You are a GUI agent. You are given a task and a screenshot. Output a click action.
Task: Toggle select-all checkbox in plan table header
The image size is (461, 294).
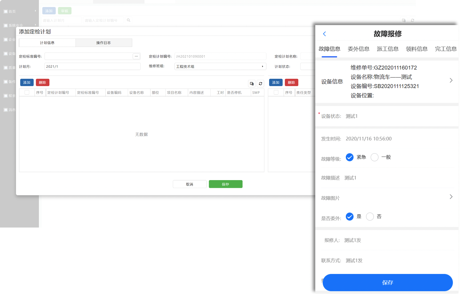(x=27, y=92)
